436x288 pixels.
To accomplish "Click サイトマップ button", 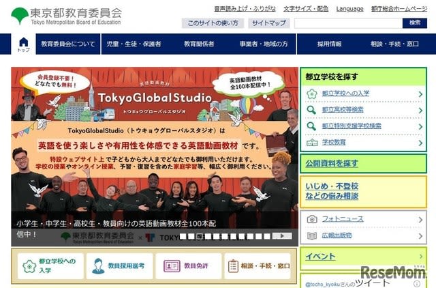I will pos(269,23).
